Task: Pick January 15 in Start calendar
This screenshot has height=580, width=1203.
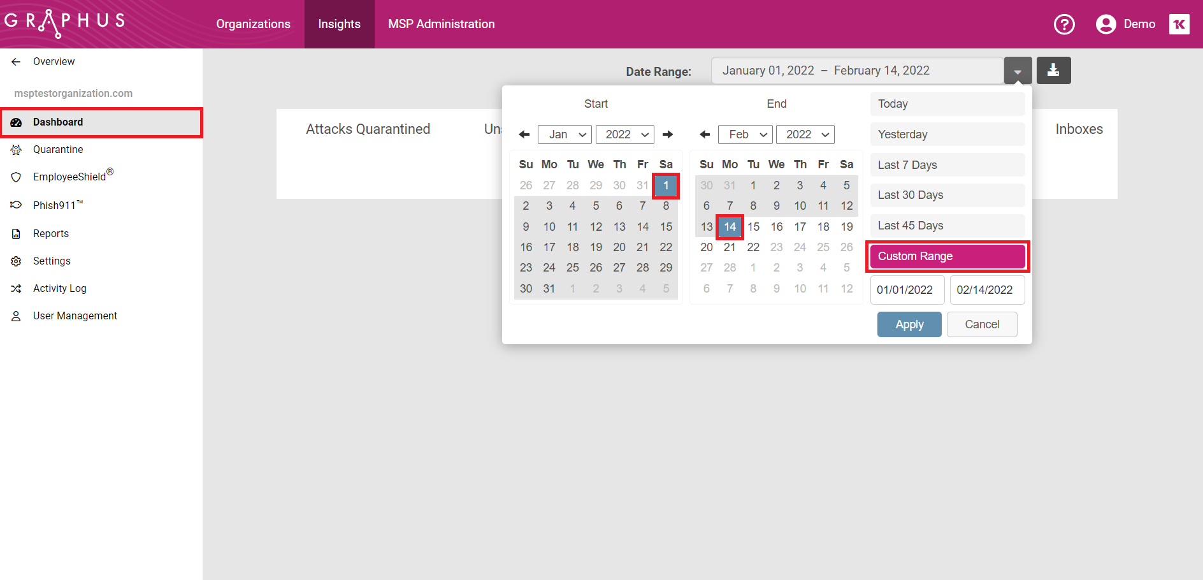Action: [666, 227]
